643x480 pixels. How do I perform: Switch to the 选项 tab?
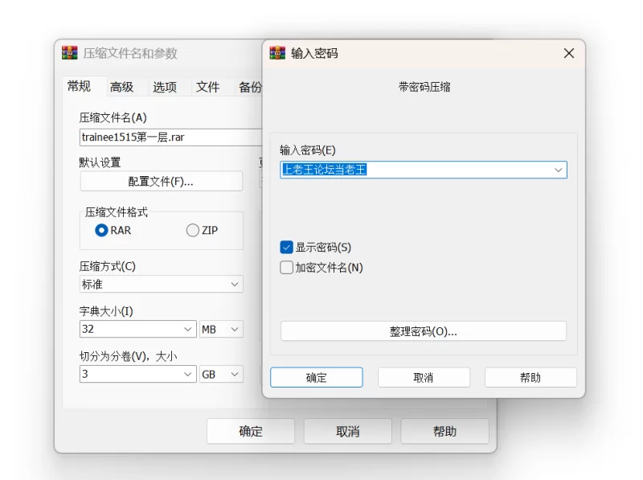tap(165, 87)
